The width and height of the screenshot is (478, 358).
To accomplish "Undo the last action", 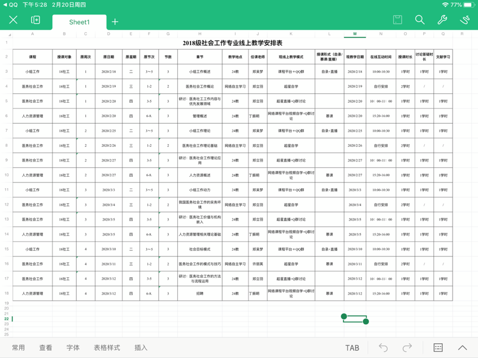I will 384,348.
